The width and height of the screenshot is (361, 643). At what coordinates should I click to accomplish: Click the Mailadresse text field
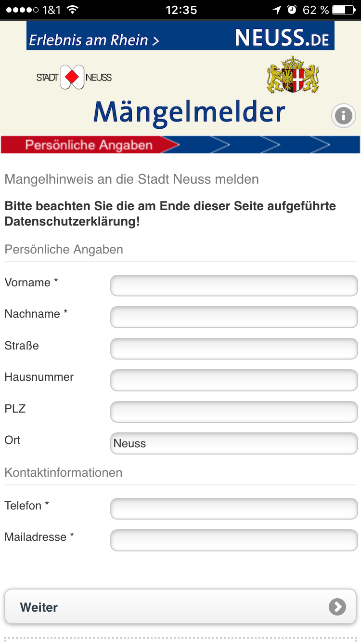234,540
